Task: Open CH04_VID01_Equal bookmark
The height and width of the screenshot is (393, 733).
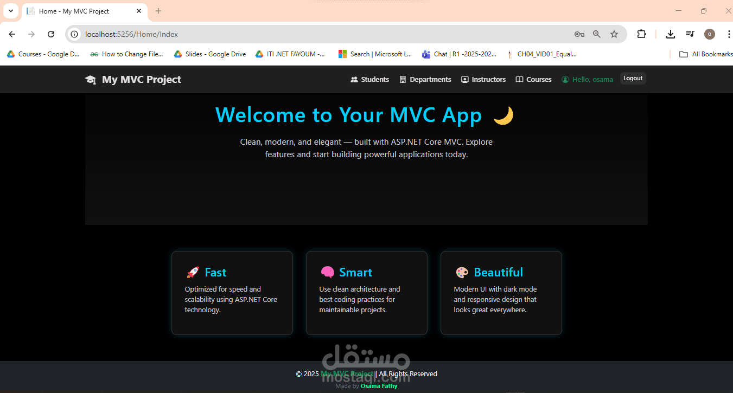Action: (541, 54)
